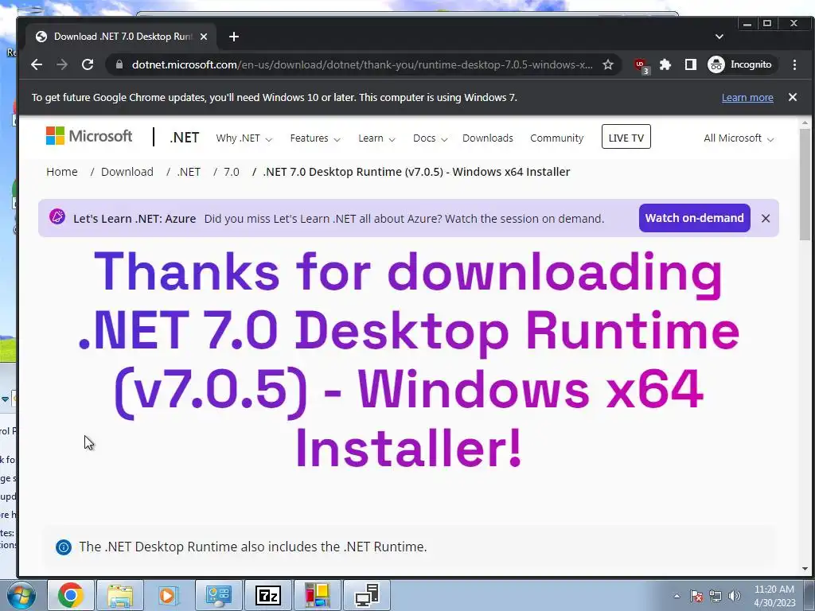Click the scrollbar up arrow
This screenshot has height=611, width=815.
pyautogui.click(x=805, y=123)
